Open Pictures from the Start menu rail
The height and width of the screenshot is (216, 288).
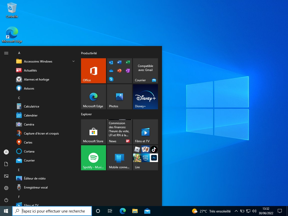[x=6, y=176]
